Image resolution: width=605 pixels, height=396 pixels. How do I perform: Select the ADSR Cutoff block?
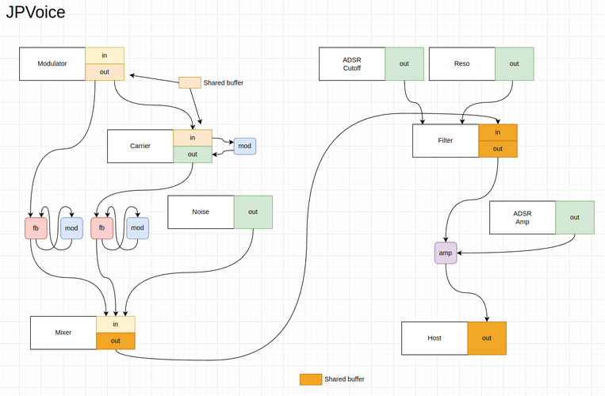(x=352, y=64)
